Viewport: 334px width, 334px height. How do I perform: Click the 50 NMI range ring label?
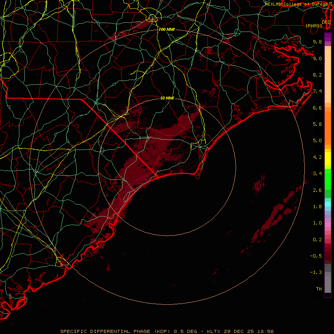[x=167, y=98]
